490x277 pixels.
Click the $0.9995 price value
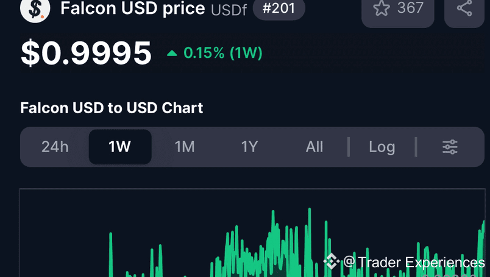(86, 53)
